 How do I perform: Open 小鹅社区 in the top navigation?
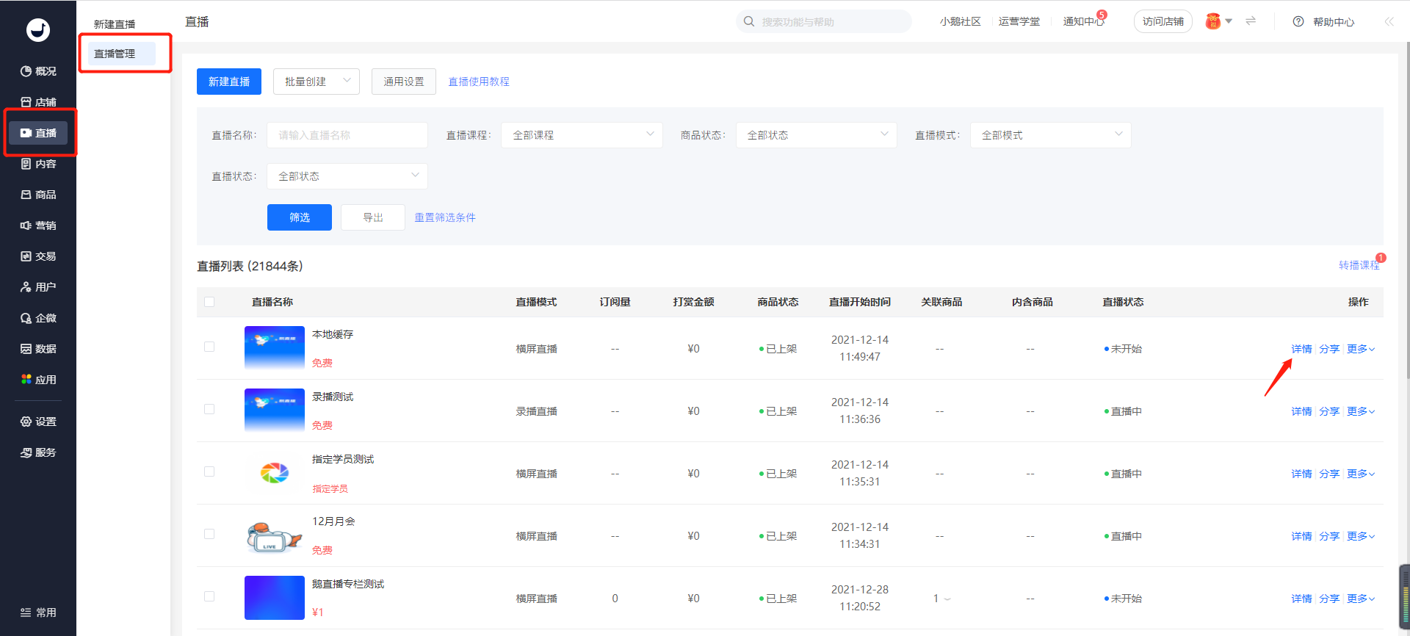point(960,21)
